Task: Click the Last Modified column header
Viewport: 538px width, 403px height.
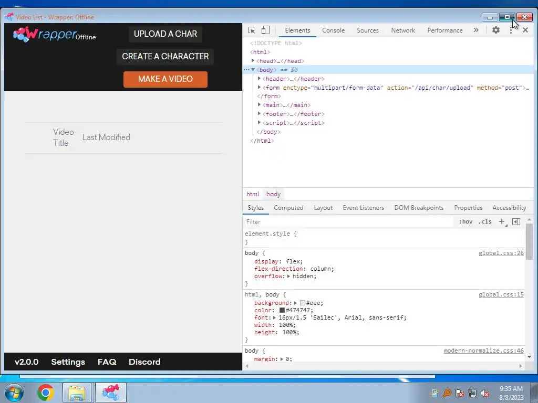Action: (x=106, y=137)
